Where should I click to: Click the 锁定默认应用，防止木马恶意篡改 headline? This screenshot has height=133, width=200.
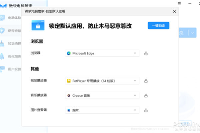tap(90, 26)
